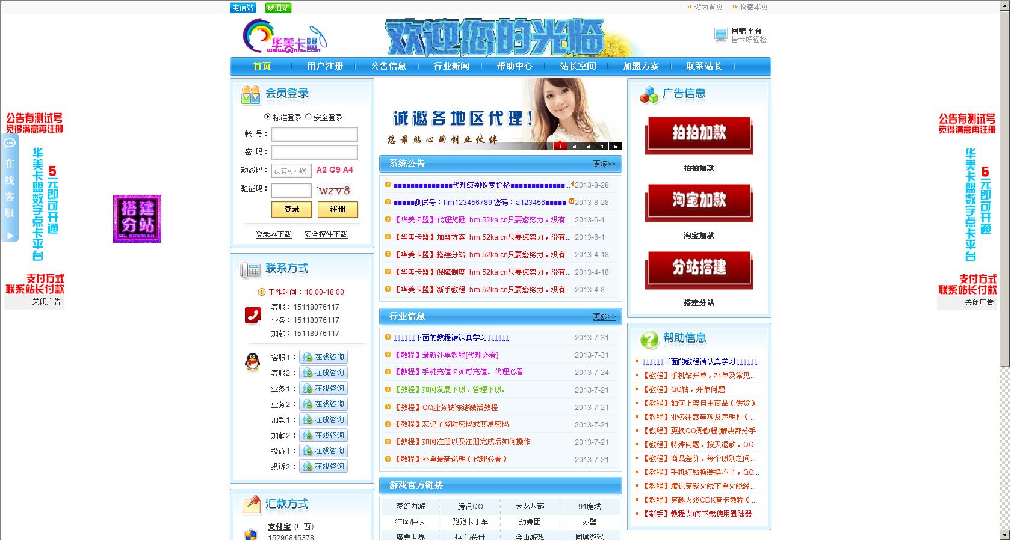This screenshot has height=541, width=1011.
Task: Click the 帐号 input field
Action: [x=314, y=135]
